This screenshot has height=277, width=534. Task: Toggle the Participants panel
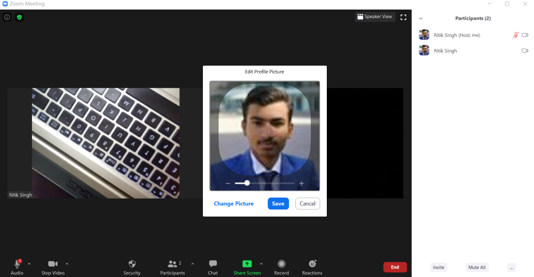(x=172, y=267)
